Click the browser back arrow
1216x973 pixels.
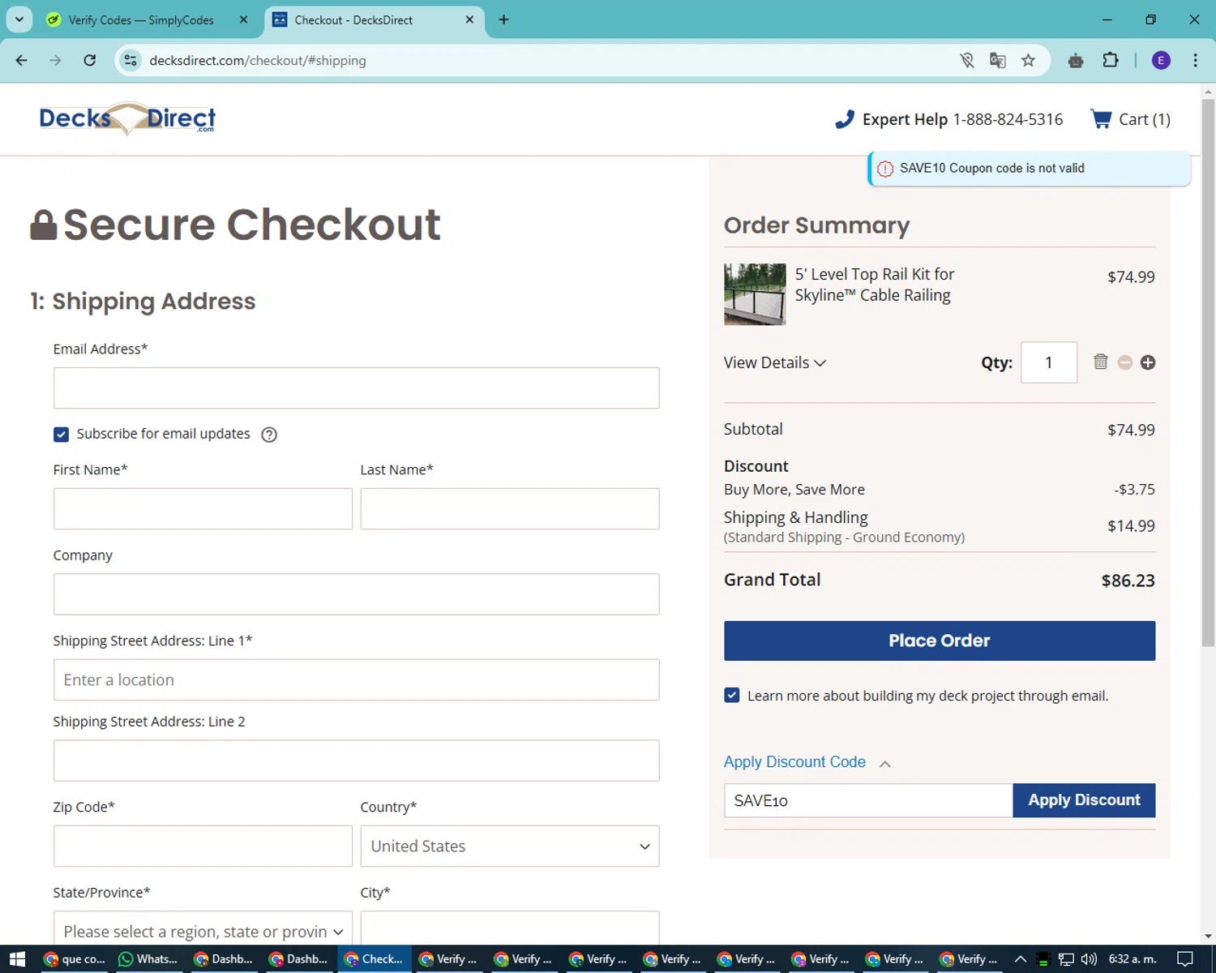[x=22, y=60]
